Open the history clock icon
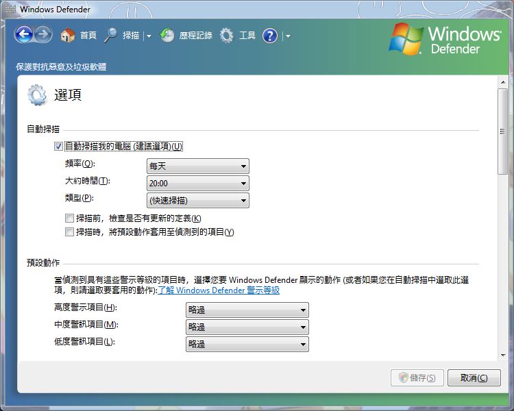The width and height of the screenshot is (514, 411). [167, 35]
